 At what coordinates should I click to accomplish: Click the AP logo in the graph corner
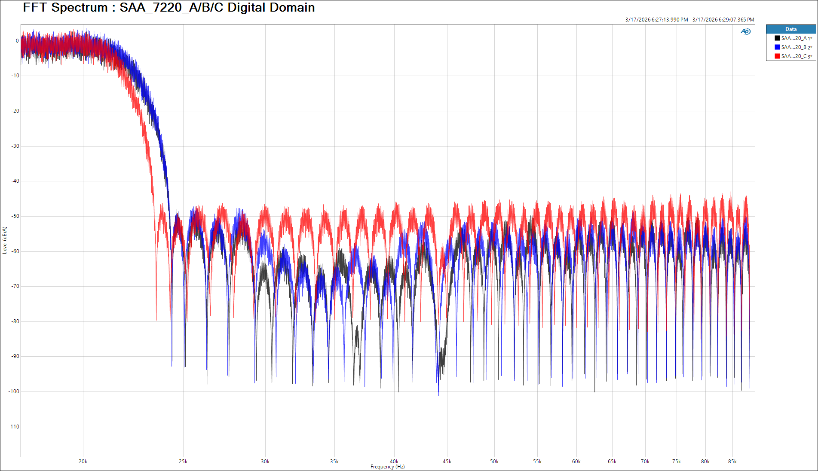tap(745, 31)
